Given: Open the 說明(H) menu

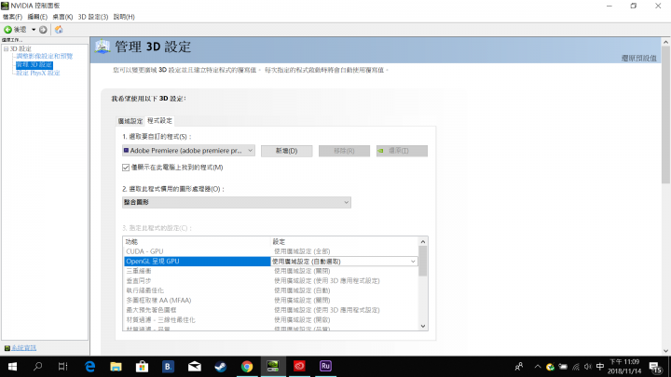Looking at the screenshot, I should click(x=124, y=17).
